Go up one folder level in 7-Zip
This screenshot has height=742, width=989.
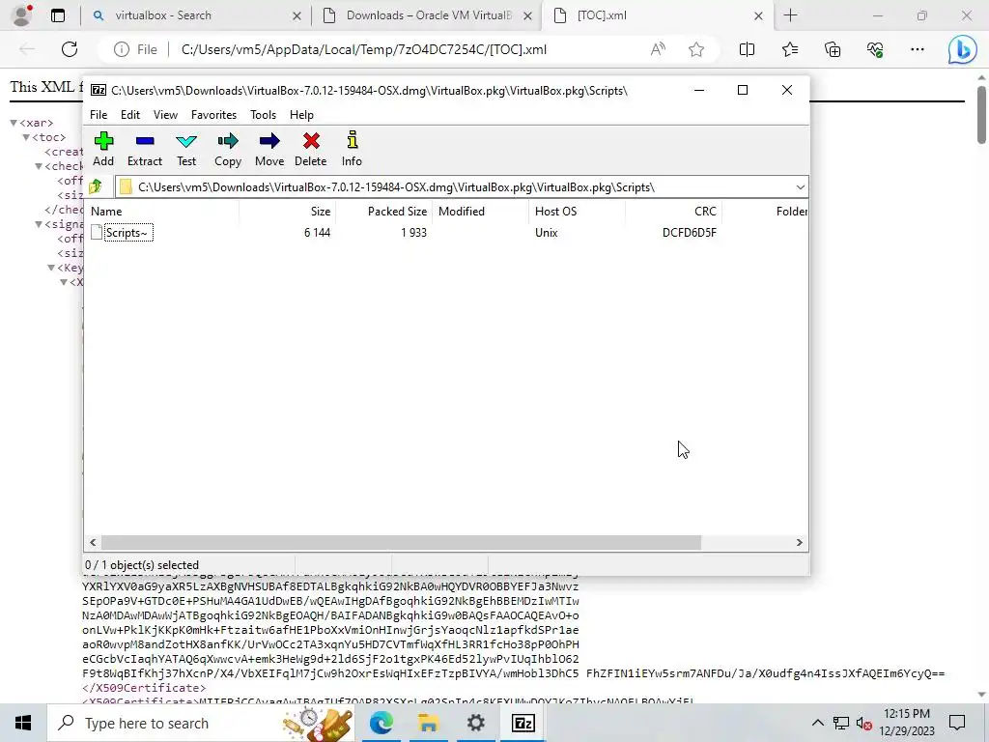[x=96, y=186]
